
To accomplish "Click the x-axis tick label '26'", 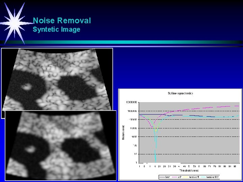I will tap(164, 166).
